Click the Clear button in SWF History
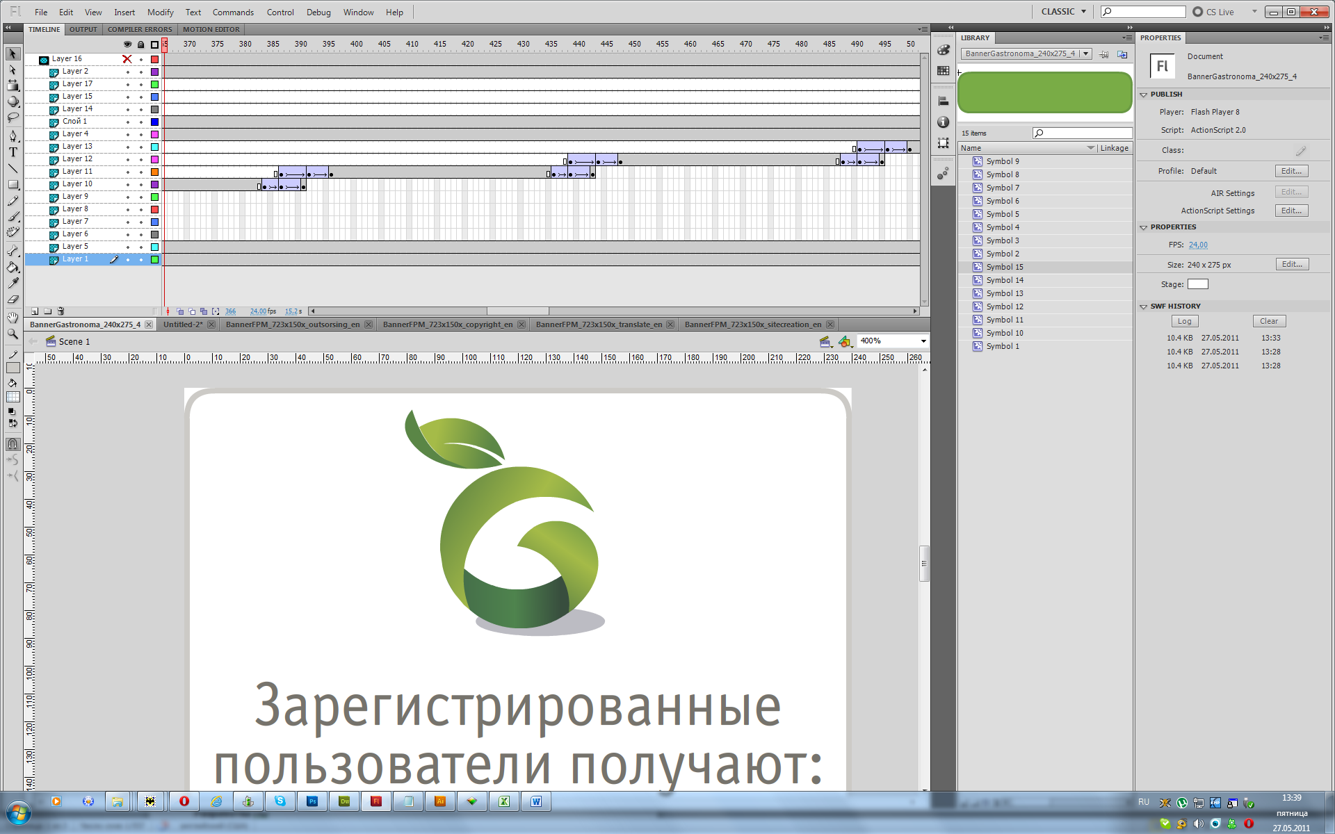Image resolution: width=1335 pixels, height=834 pixels. [x=1268, y=321]
